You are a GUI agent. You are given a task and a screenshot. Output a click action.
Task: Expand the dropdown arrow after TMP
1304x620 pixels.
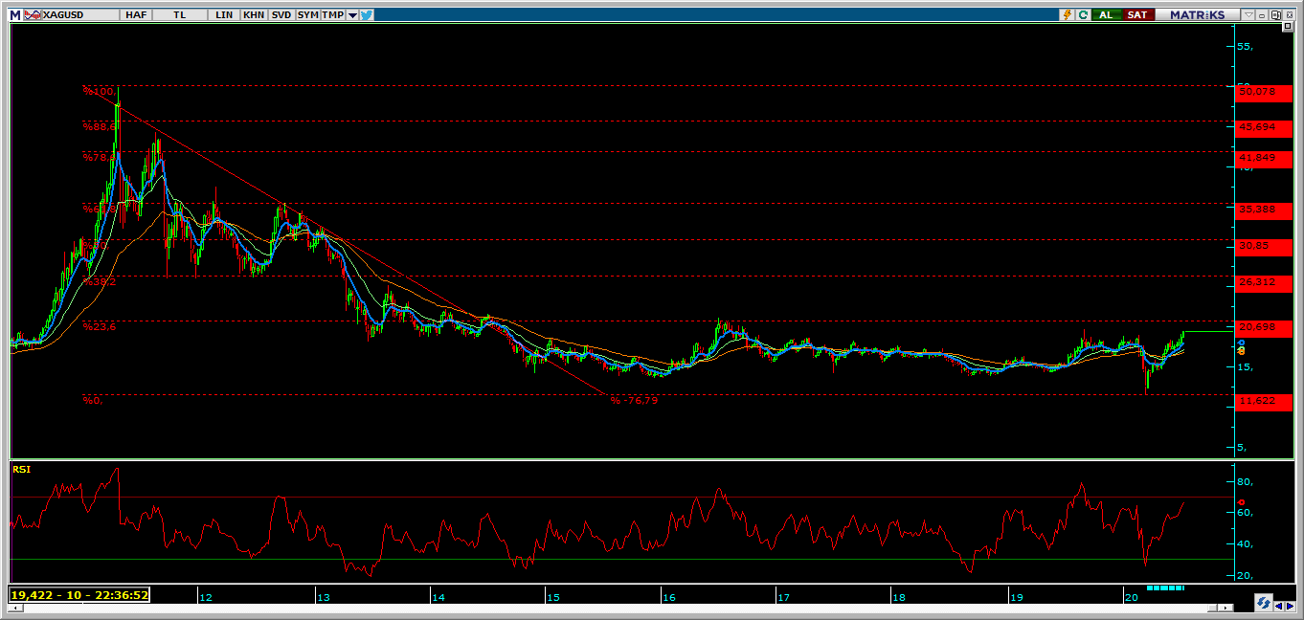coord(352,15)
